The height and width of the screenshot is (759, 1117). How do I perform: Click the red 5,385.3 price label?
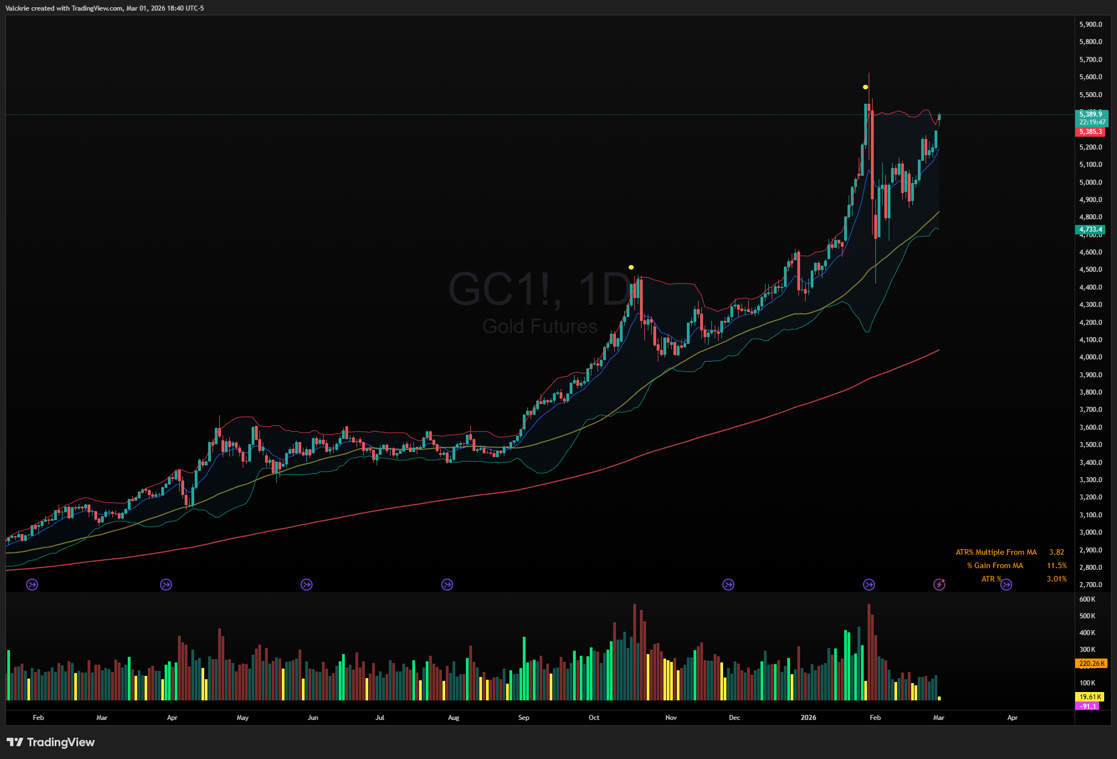click(1090, 132)
